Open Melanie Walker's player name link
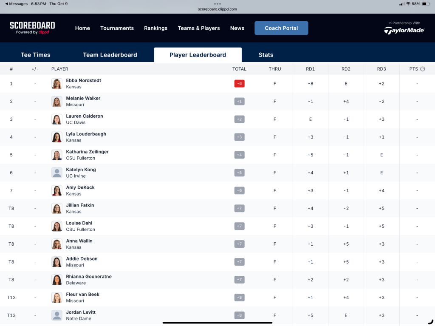Image resolution: width=435 pixels, height=326 pixels. (x=83, y=98)
